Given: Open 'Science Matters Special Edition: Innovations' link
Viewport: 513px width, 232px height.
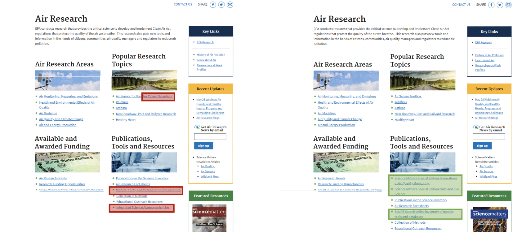Looking at the screenshot, I should [426, 178].
